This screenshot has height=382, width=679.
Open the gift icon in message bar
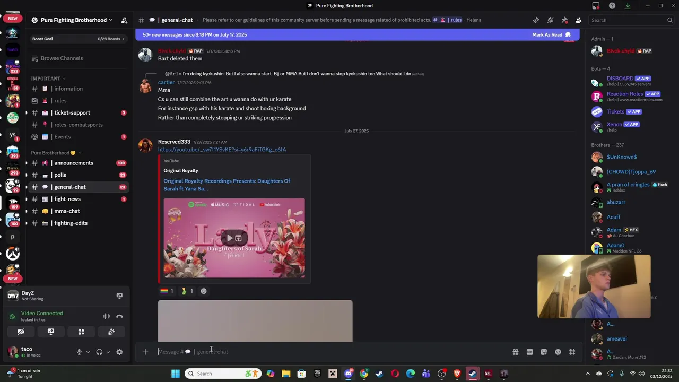515,352
